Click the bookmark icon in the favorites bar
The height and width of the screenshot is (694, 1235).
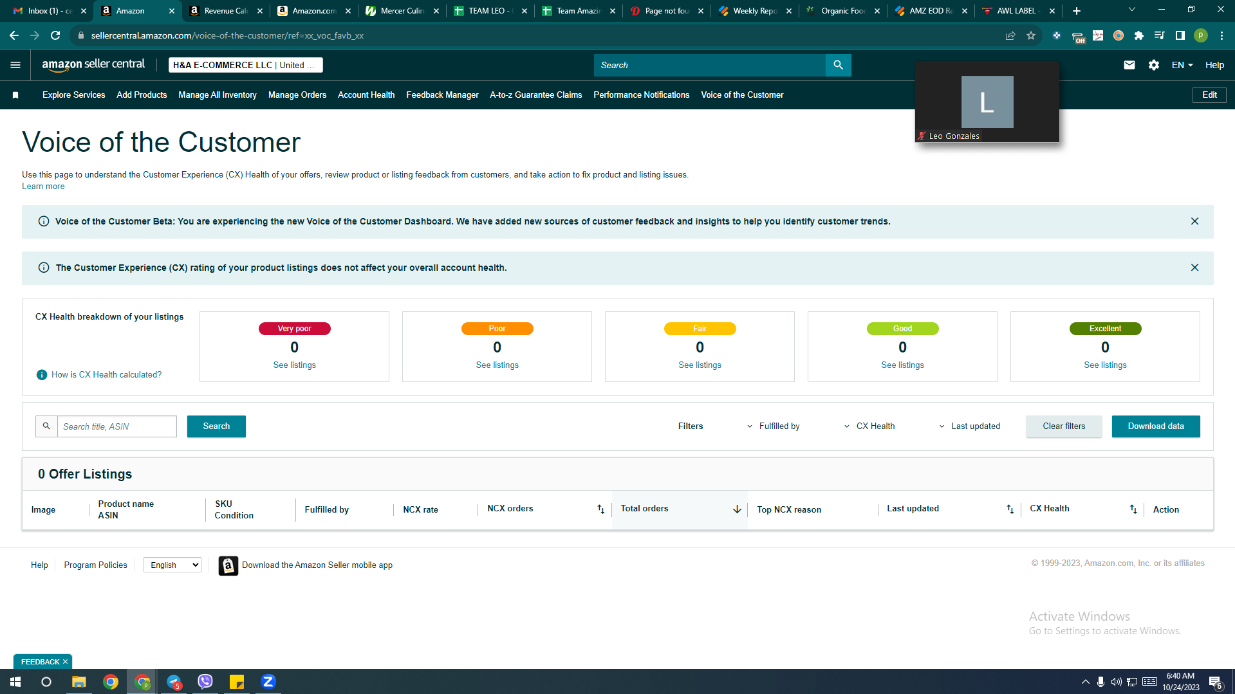15,95
